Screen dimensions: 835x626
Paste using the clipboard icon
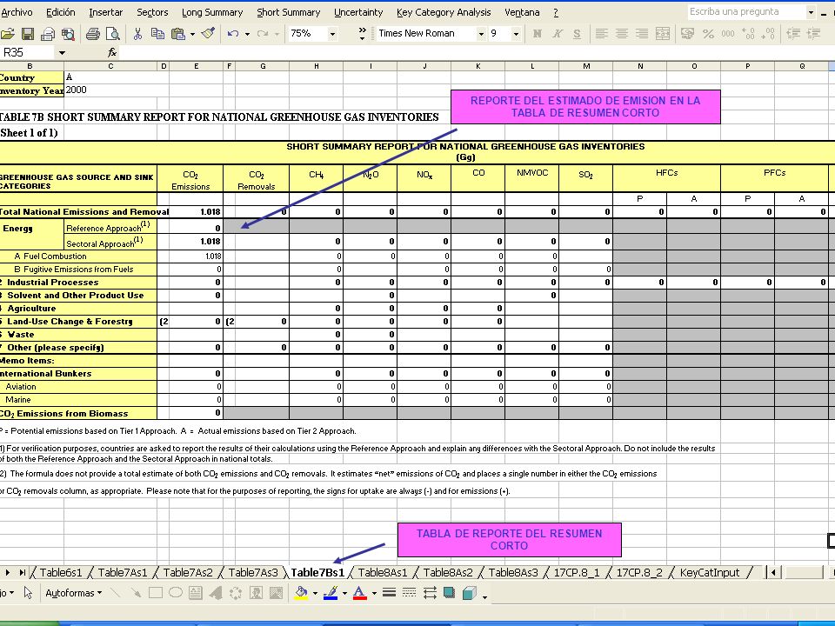177,34
